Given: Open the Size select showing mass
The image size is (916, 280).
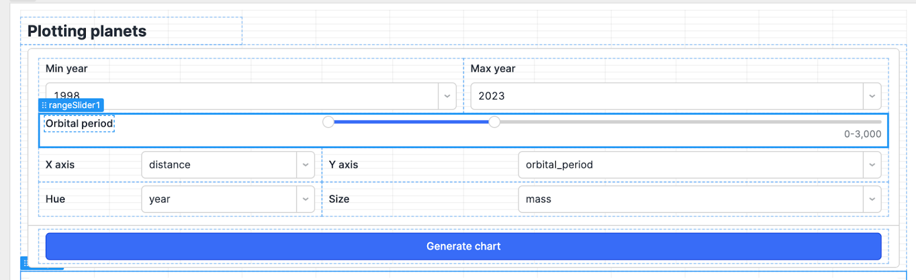Looking at the screenshot, I should click(x=687, y=199).
